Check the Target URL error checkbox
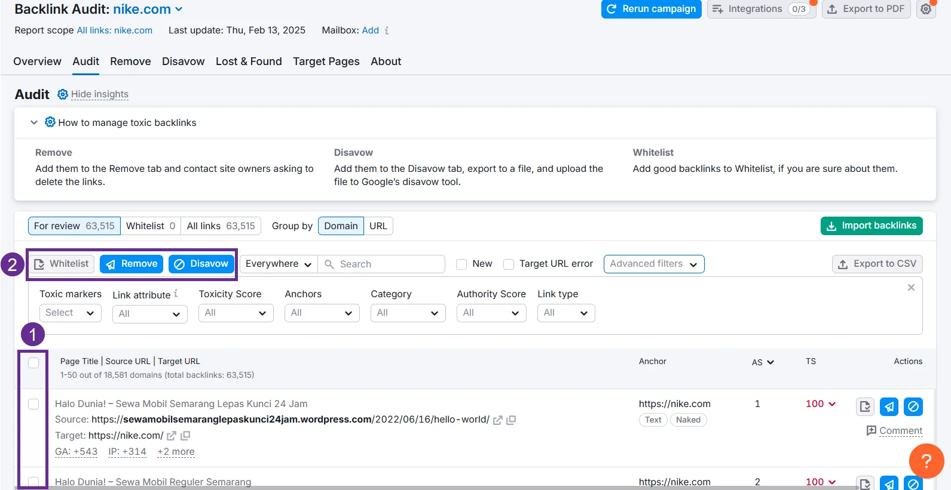Viewport: 951px width, 490px height. point(509,264)
